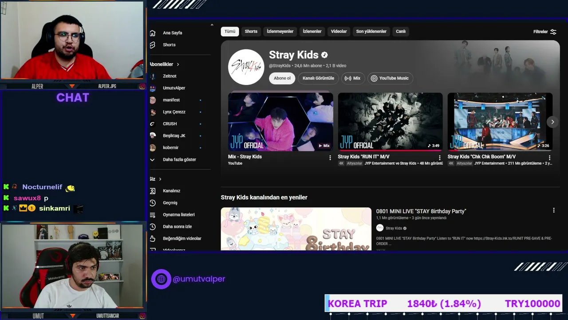The image size is (568, 320).
Task: Open options menu for 0801 MINI LIVE video
Action: (553, 210)
